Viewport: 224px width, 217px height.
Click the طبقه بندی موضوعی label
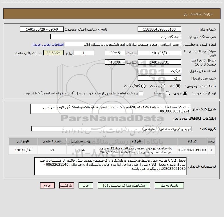(200, 86)
